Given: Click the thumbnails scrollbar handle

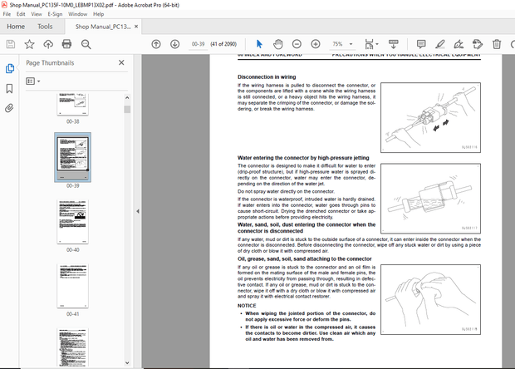Looking at the screenshot, I should pyautogui.click(x=127, y=110).
